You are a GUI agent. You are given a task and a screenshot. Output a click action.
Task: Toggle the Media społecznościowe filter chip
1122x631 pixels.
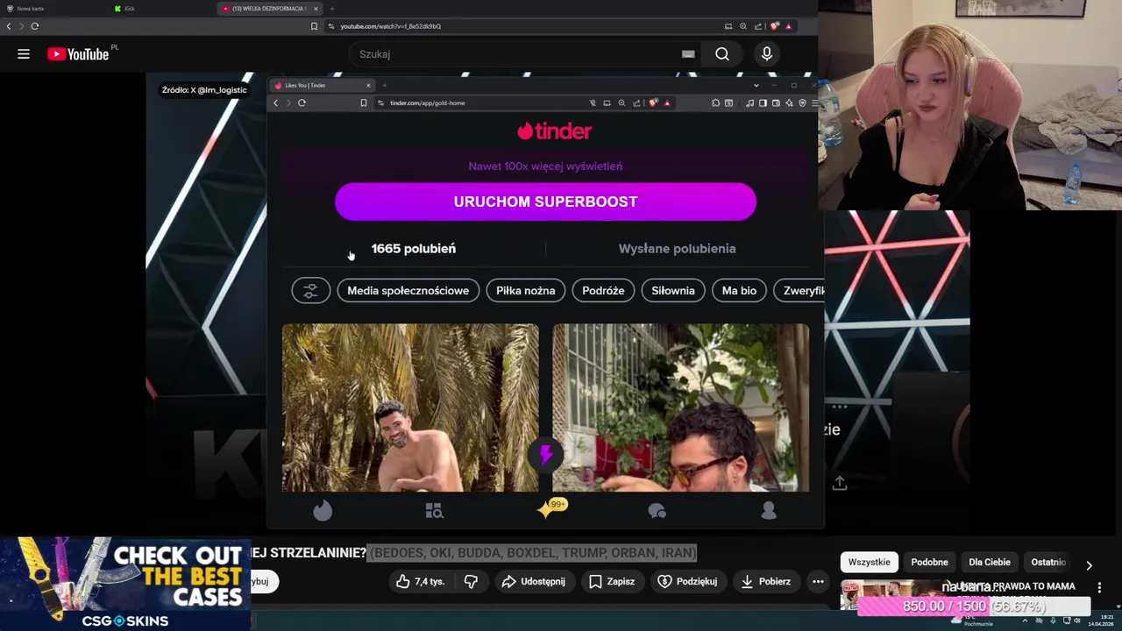(x=408, y=291)
